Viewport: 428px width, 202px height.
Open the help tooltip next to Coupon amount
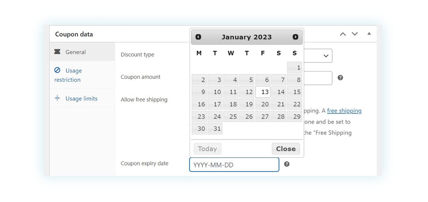[x=340, y=78]
